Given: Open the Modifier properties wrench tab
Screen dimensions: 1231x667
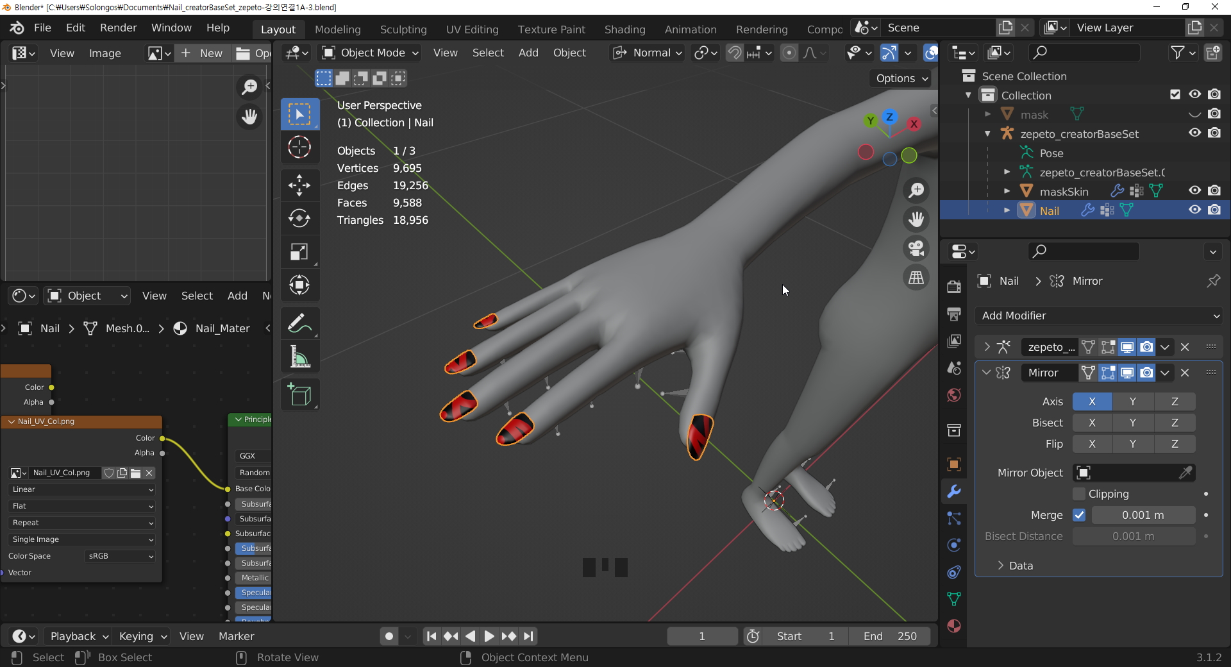Looking at the screenshot, I should pyautogui.click(x=954, y=492).
